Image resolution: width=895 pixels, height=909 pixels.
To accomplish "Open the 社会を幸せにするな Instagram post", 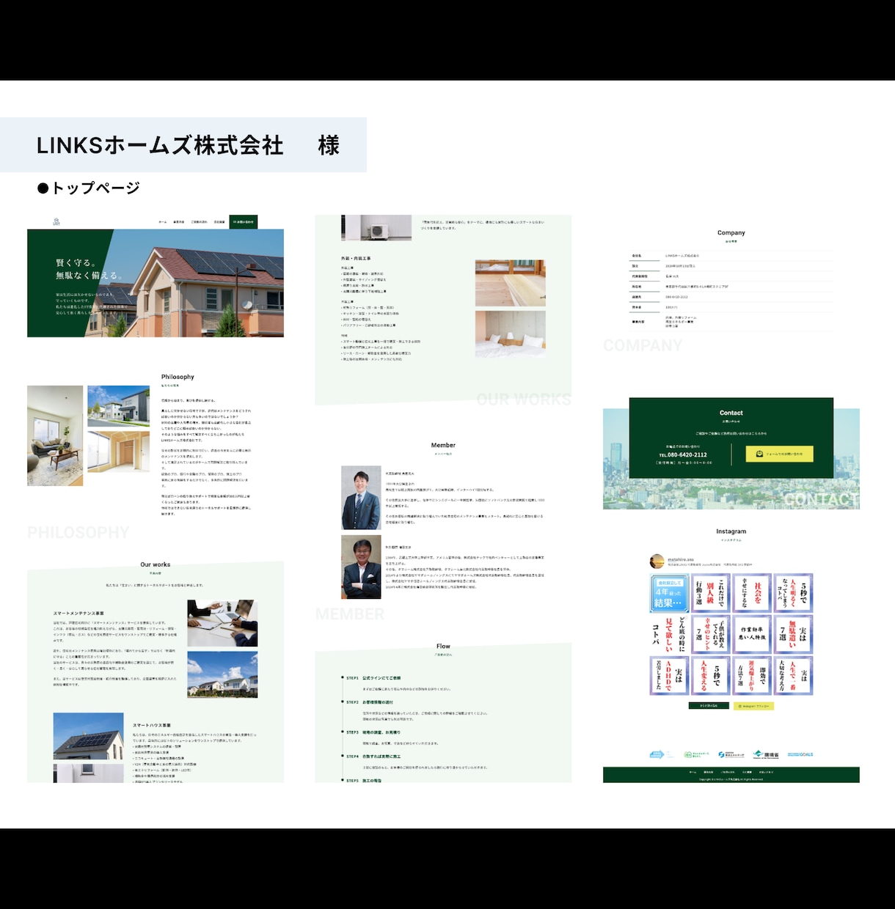I will (x=752, y=593).
